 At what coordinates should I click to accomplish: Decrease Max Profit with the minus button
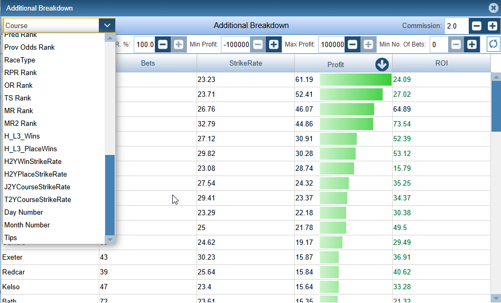click(352, 44)
